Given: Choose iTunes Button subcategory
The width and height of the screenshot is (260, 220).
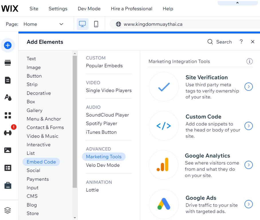Looking at the screenshot, I should coord(101,132).
